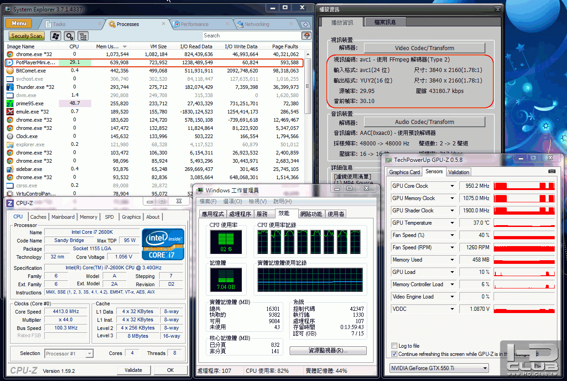The width and height of the screenshot is (567, 381).
Task: Open the GPU-Z Graphics Card tab
Action: click(404, 172)
